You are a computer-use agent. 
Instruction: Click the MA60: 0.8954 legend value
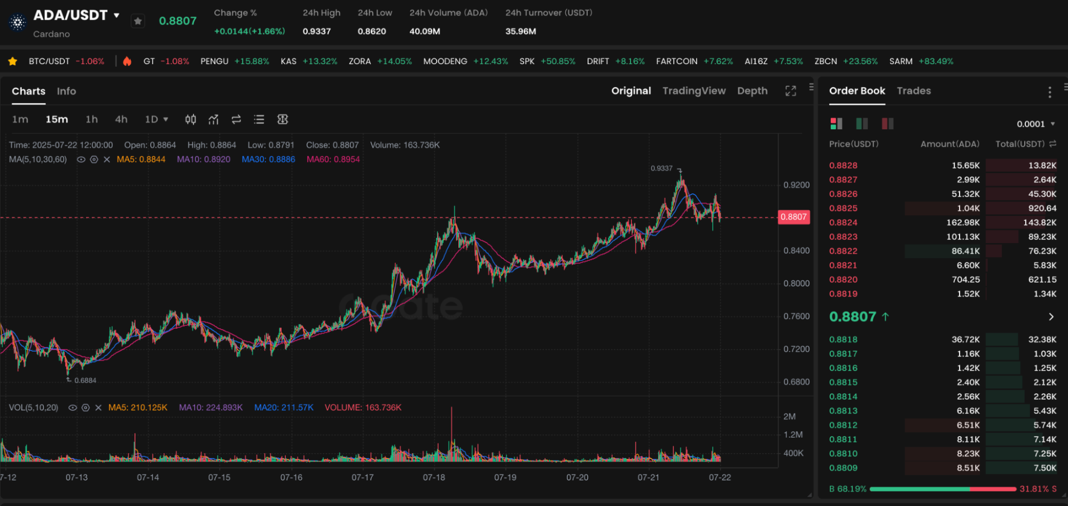point(333,159)
